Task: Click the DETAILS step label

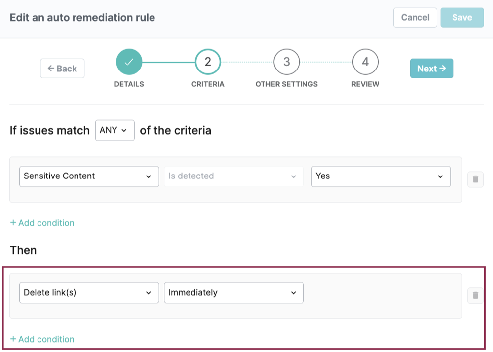Action: [x=129, y=84]
